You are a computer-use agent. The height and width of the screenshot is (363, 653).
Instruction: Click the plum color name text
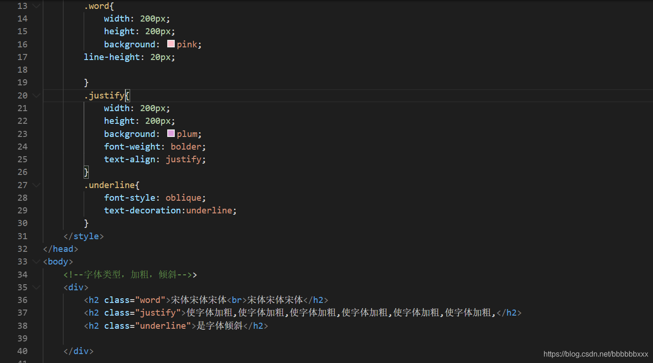coord(187,134)
